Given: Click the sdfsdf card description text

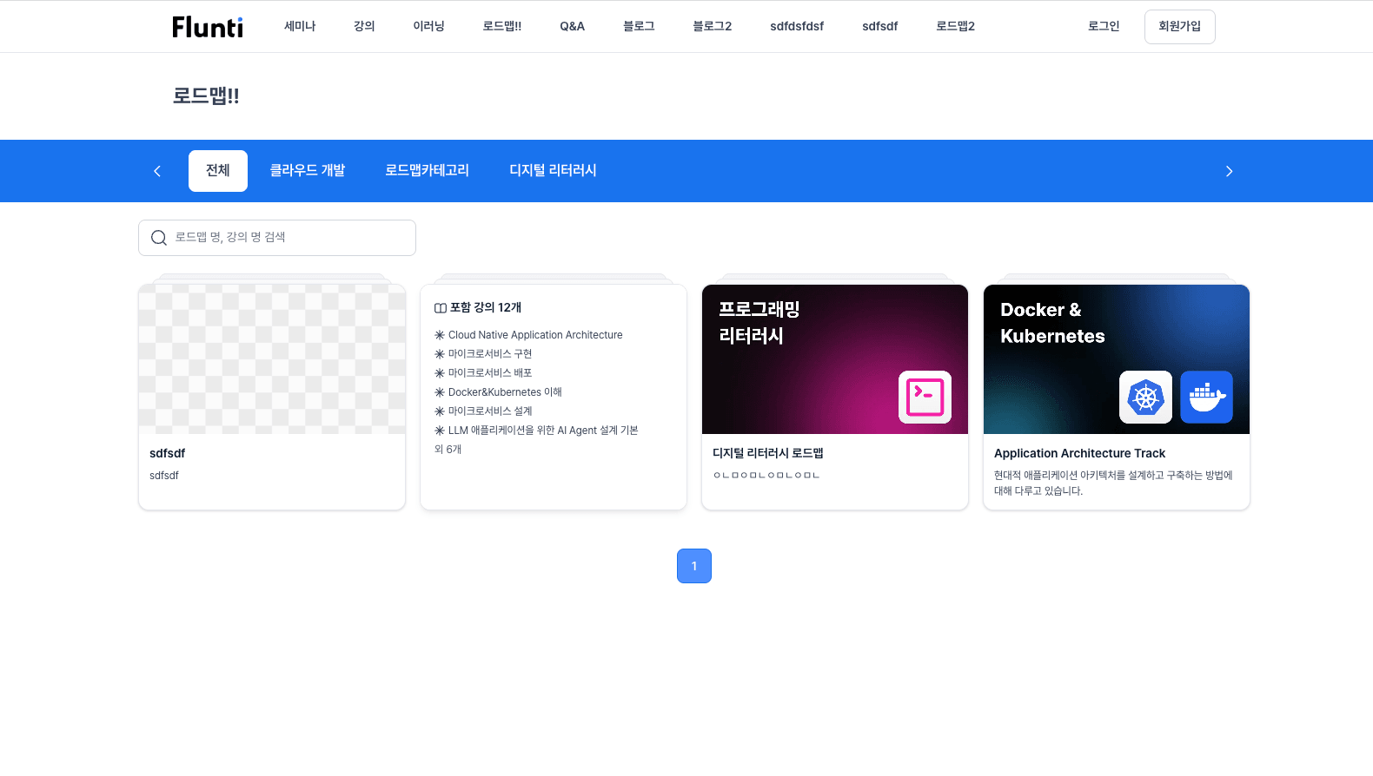Looking at the screenshot, I should coord(164,476).
